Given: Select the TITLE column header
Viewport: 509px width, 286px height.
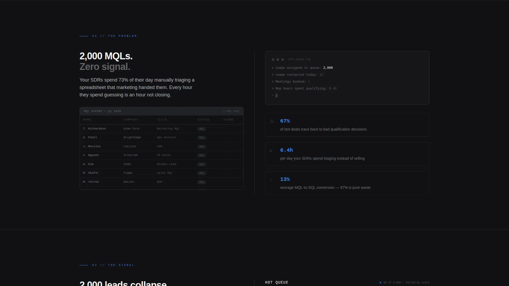Looking at the screenshot, I should pos(162,120).
